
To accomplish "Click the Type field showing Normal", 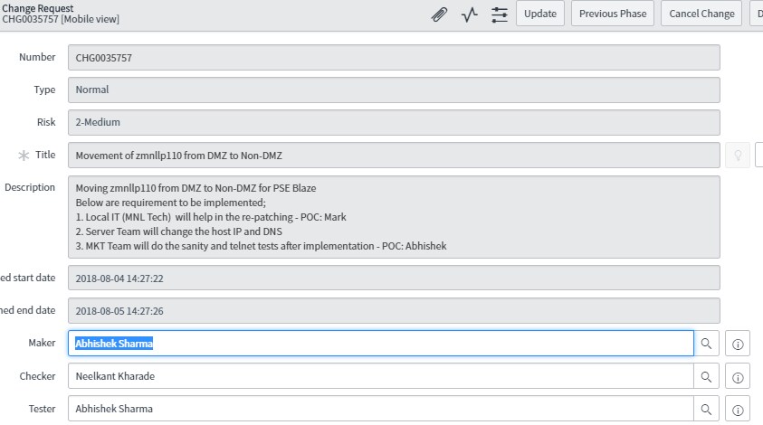I will coord(394,90).
